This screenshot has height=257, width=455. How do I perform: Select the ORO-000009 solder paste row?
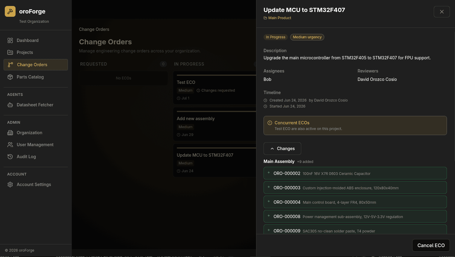pyautogui.click(x=355, y=229)
